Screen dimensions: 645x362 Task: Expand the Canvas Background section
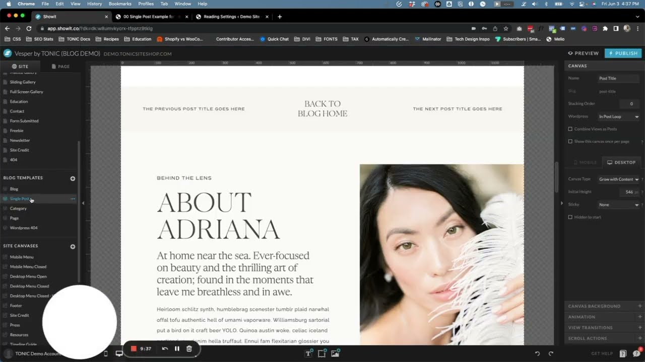click(x=605, y=306)
